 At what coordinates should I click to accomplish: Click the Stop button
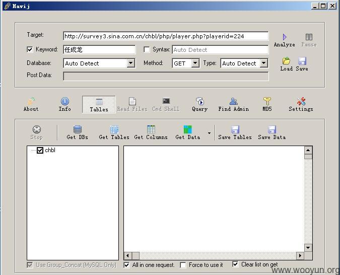tap(37, 132)
